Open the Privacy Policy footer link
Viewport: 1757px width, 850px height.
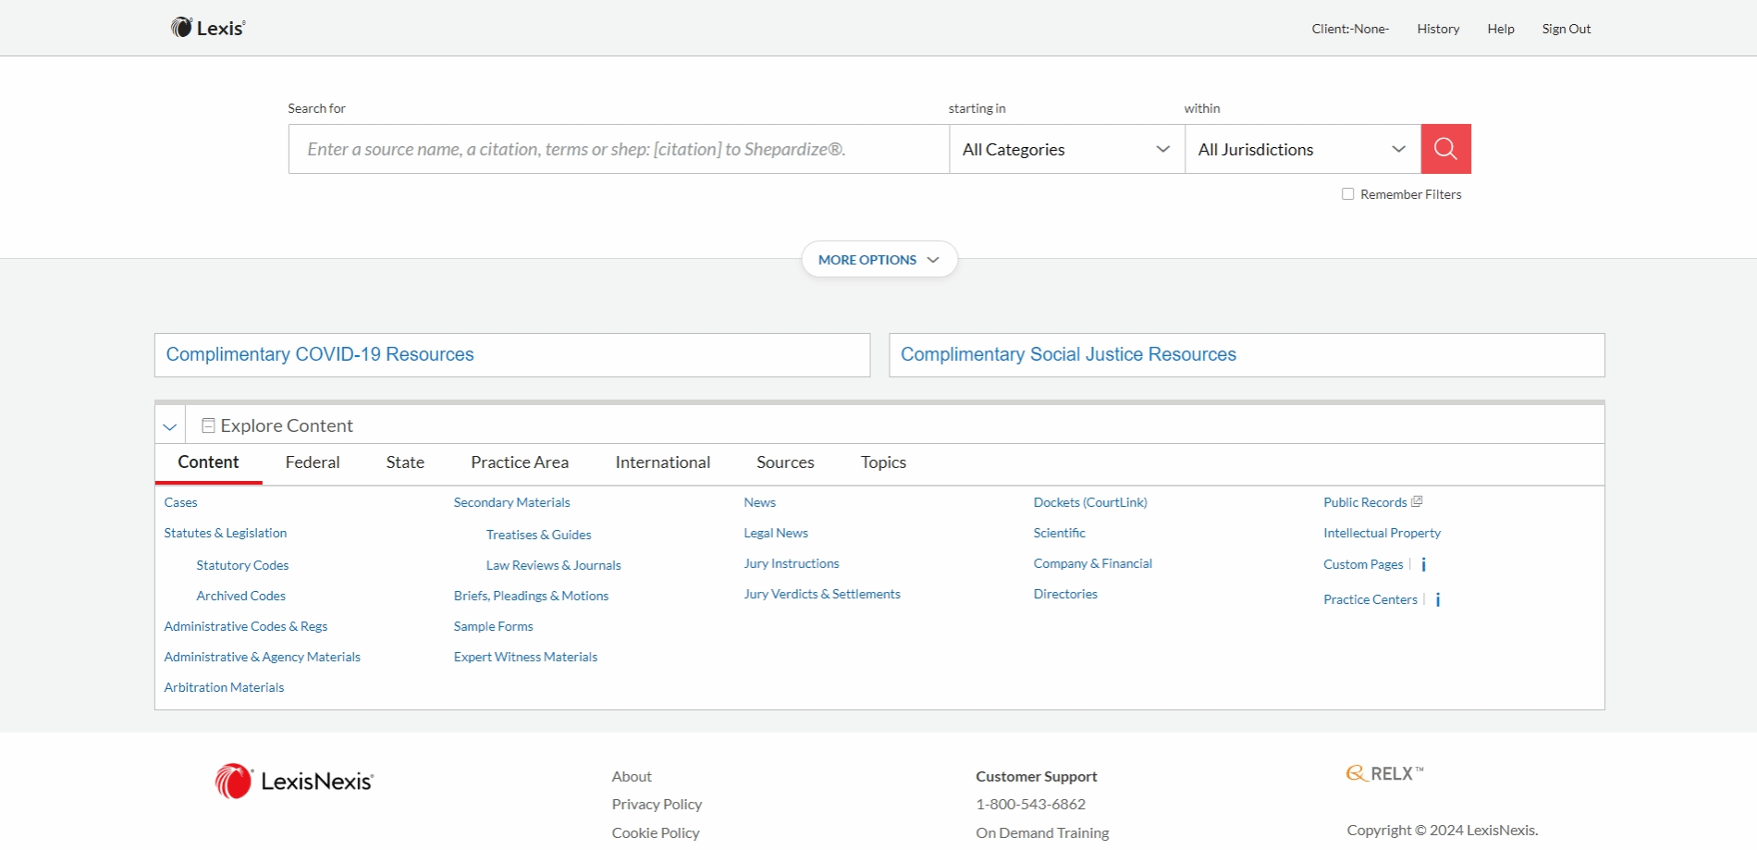tap(657, 805)
